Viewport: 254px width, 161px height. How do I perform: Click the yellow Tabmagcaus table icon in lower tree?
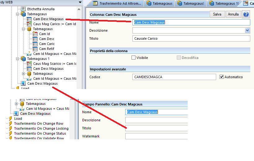22,104
